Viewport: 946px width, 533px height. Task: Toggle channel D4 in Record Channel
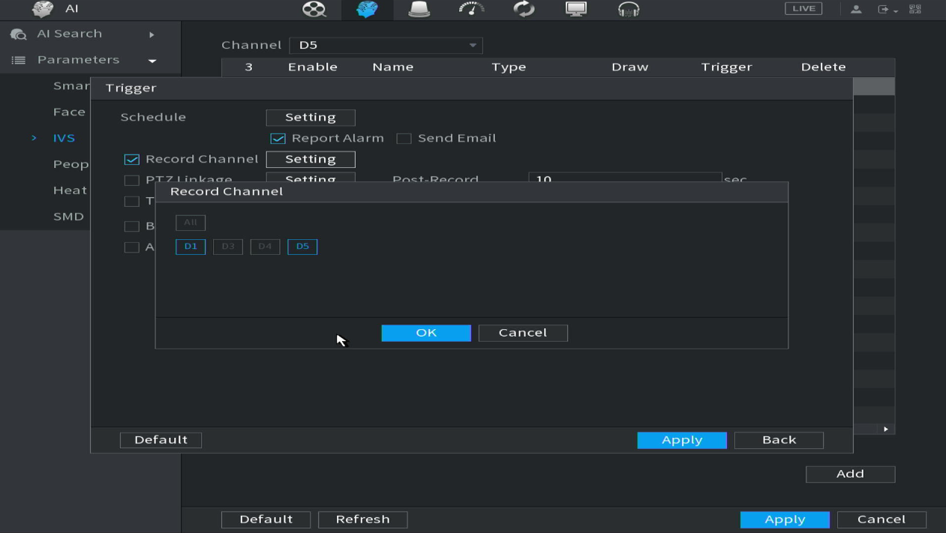pyautogui.click(x=265, y=247)
